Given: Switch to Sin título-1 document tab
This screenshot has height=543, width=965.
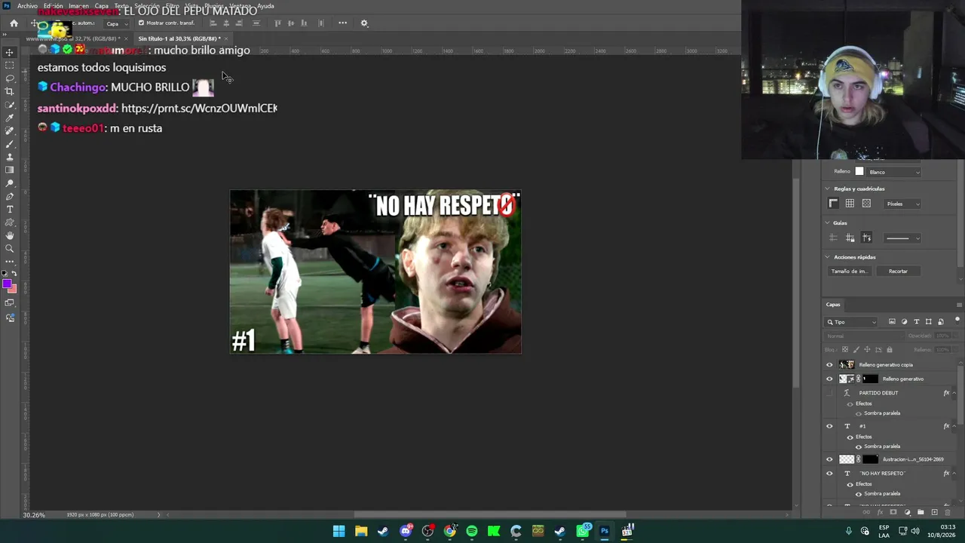Looking at the screenshot, I should pos(179,38).
